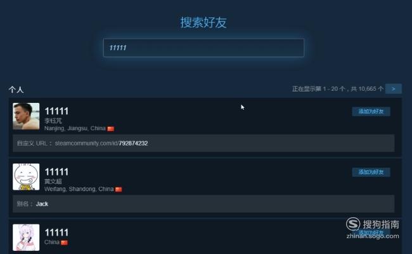
Task: Click China flag beside Weifang, Shandong
Action: [119, 189]
